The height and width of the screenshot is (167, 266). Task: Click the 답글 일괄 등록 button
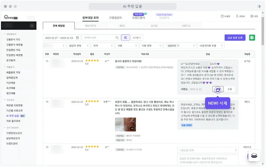click(x=235, y=37)
